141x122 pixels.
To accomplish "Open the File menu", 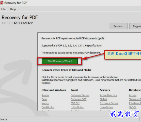I will [3, 9].
